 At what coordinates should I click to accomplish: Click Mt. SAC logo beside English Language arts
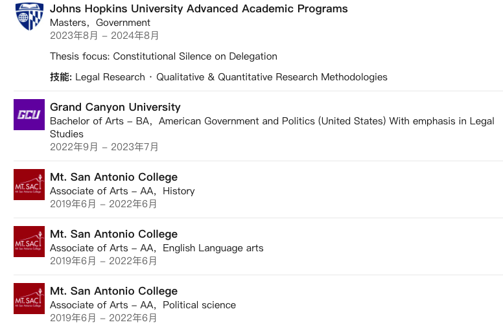click(x=29, y=242)
